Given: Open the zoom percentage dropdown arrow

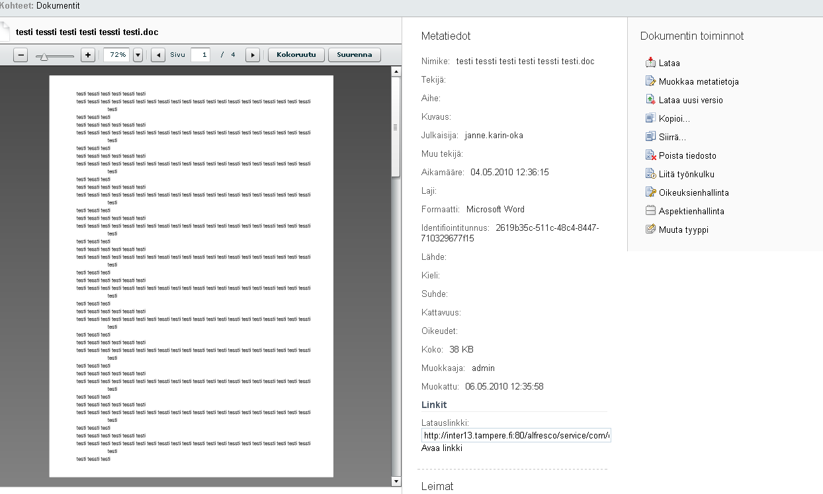Looking at the screenshot, I should (138, 55).
